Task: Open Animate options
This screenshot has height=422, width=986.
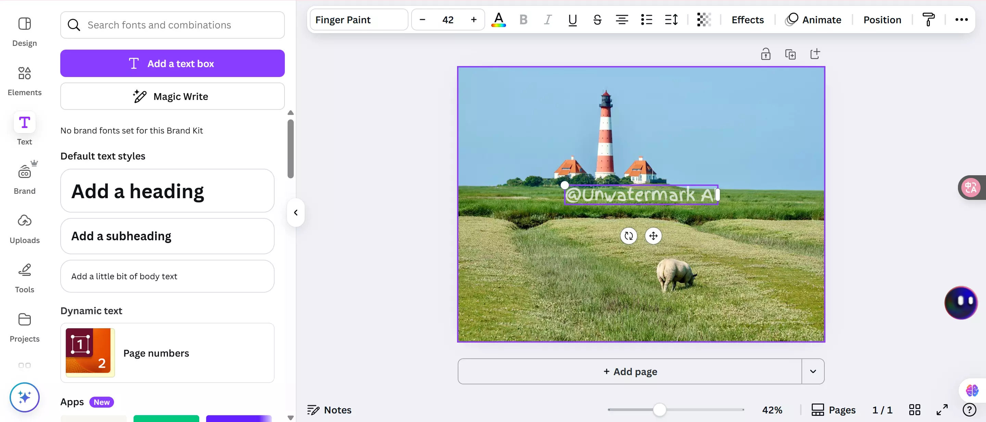Action: (x=813, y=20)
